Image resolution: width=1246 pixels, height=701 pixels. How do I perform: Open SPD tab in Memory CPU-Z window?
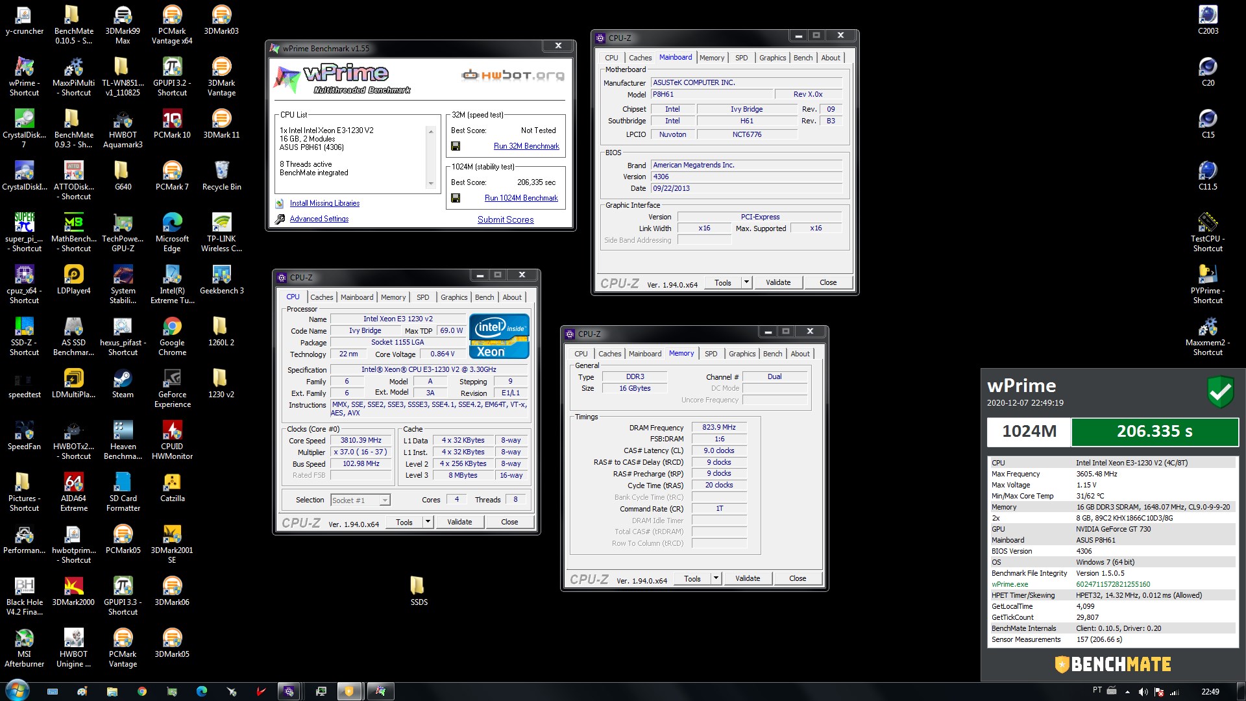711,354
